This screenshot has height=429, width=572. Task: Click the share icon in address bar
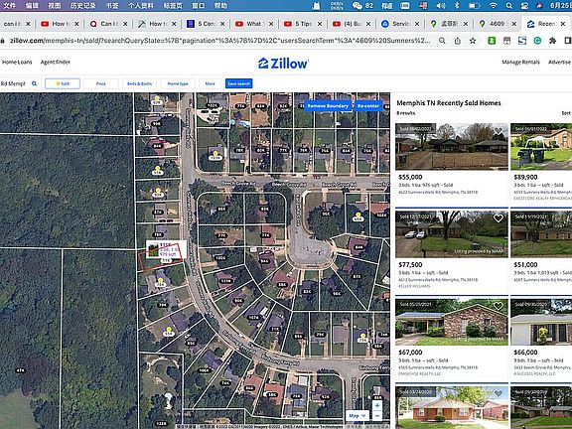pyautogui.click(x=458, y=41)
